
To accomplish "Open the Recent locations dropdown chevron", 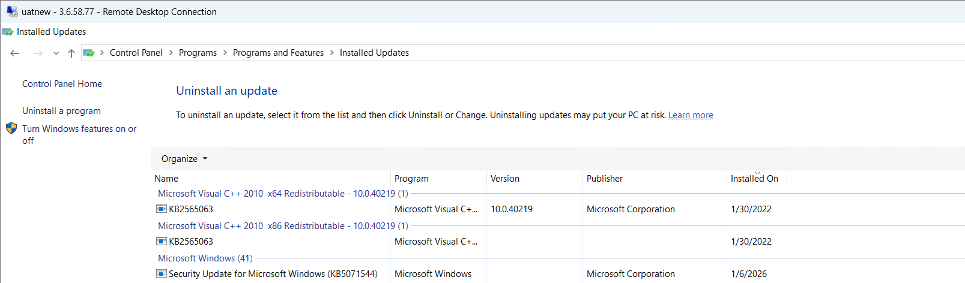I will (56, 53).
